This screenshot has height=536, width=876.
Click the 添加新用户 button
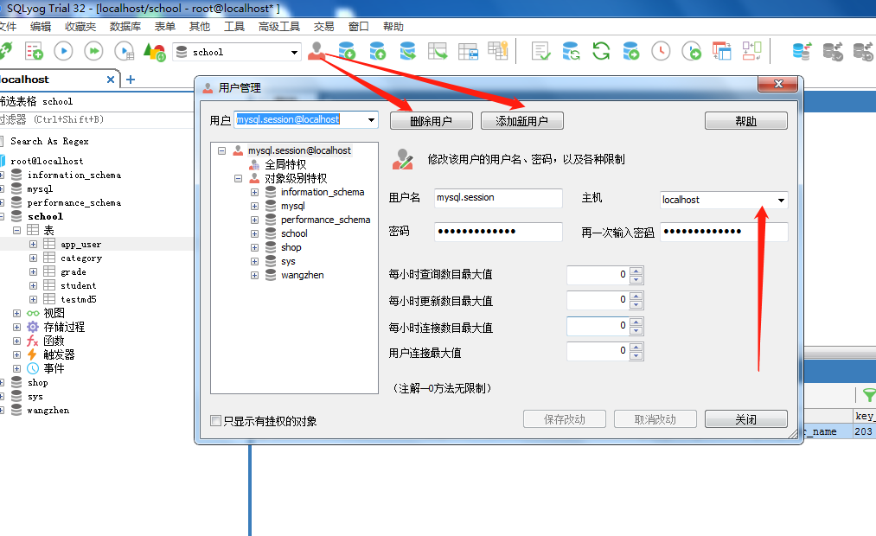click(521, 121)
